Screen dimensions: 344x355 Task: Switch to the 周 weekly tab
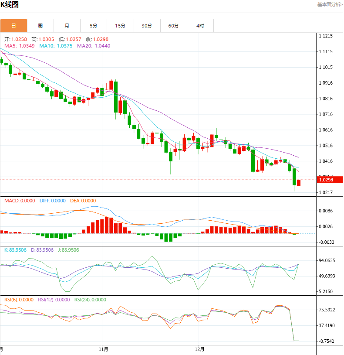pos(40,26)
